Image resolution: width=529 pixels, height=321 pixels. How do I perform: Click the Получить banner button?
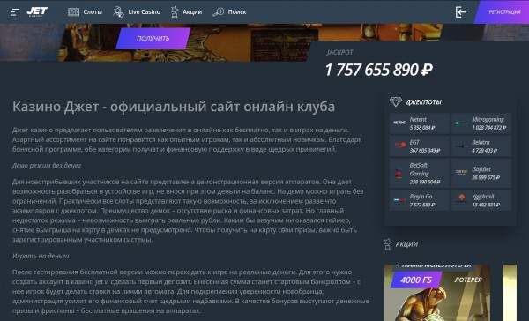[x=153, y=38]
